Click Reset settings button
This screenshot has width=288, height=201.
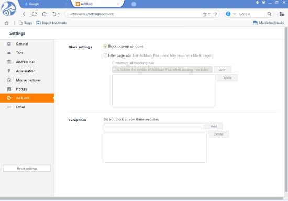click(x=27, y=169)
